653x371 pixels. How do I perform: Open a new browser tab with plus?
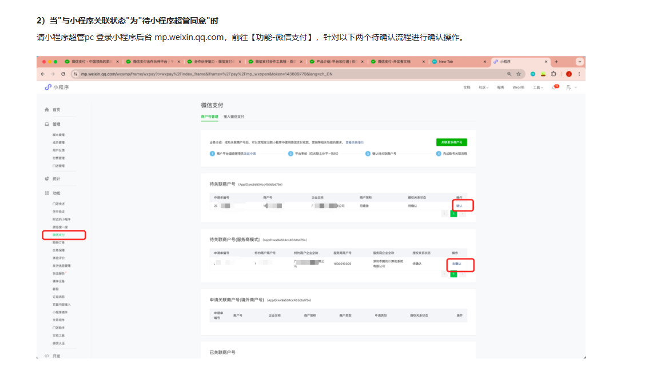pos(556,62)
